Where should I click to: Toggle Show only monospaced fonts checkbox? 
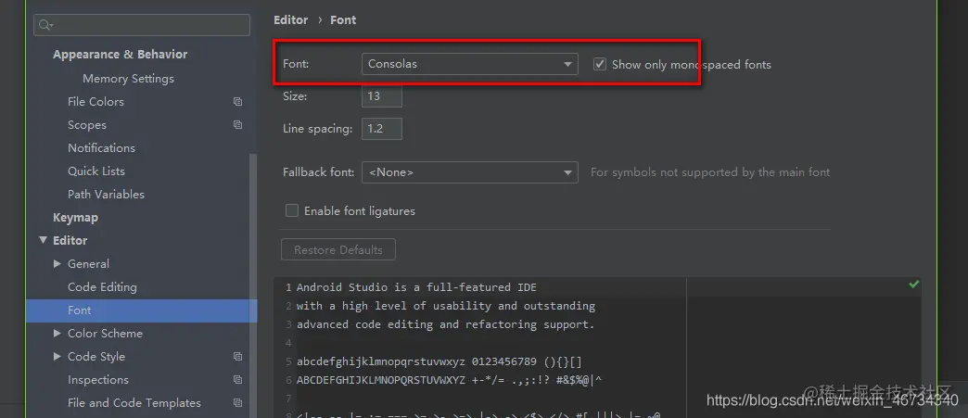tap(600, 64)
